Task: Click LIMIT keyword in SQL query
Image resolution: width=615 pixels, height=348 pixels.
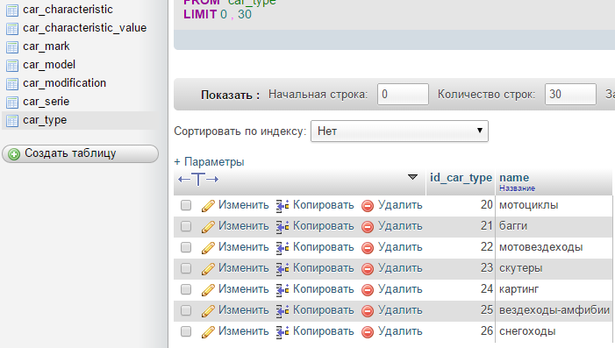Action: (x=200, y=15)
